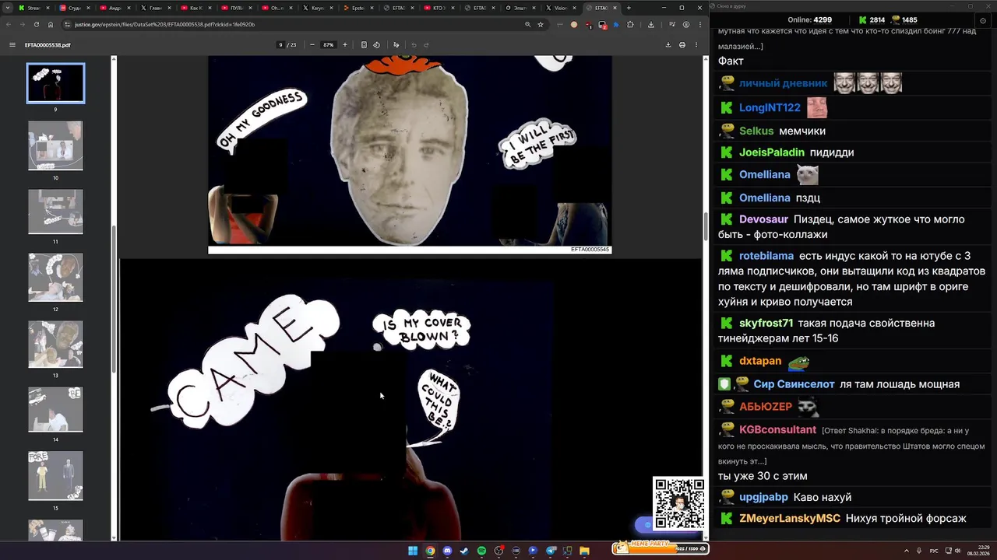
Task: Select page 15 thumbnail
Action: coord(55,476)
